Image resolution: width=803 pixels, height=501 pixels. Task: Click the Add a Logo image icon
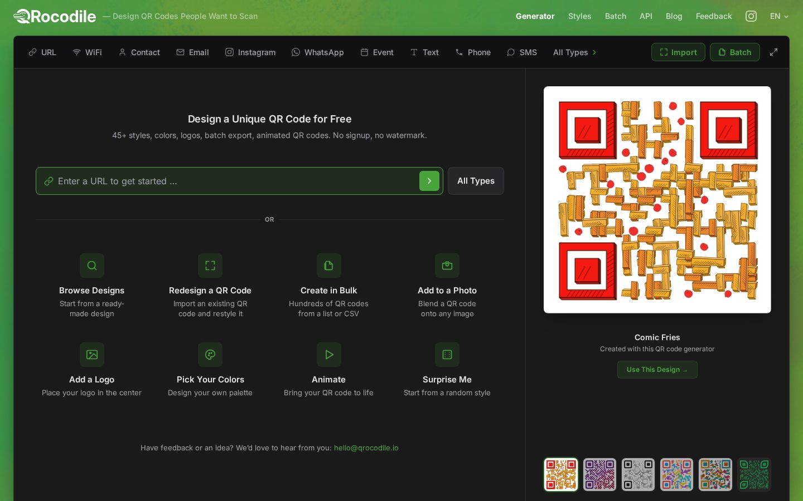point(92,355)
